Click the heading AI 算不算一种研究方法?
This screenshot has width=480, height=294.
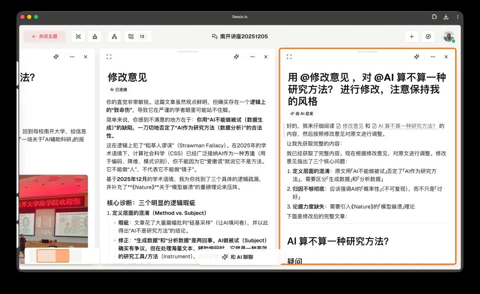point(338,242)
